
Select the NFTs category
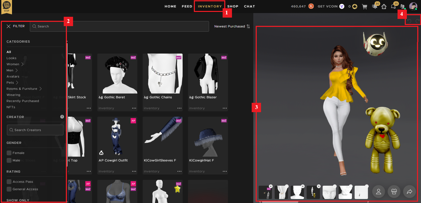[x=11, y=107]
